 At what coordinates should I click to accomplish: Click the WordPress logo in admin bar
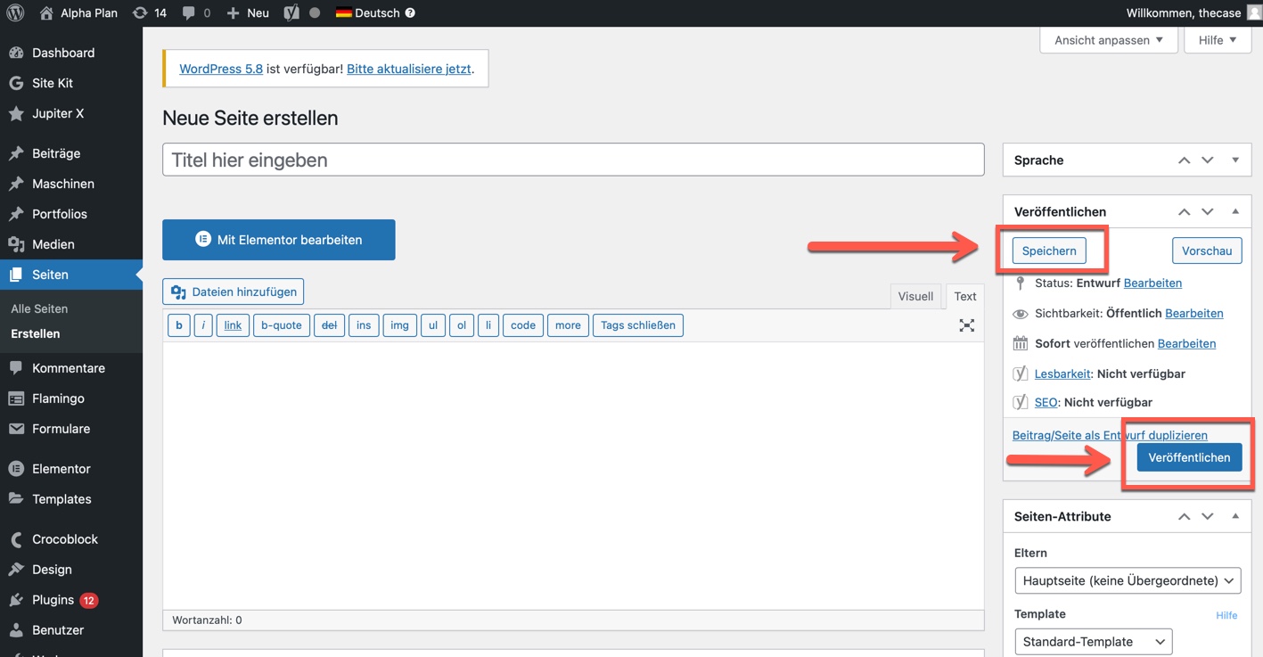[15, 13]
